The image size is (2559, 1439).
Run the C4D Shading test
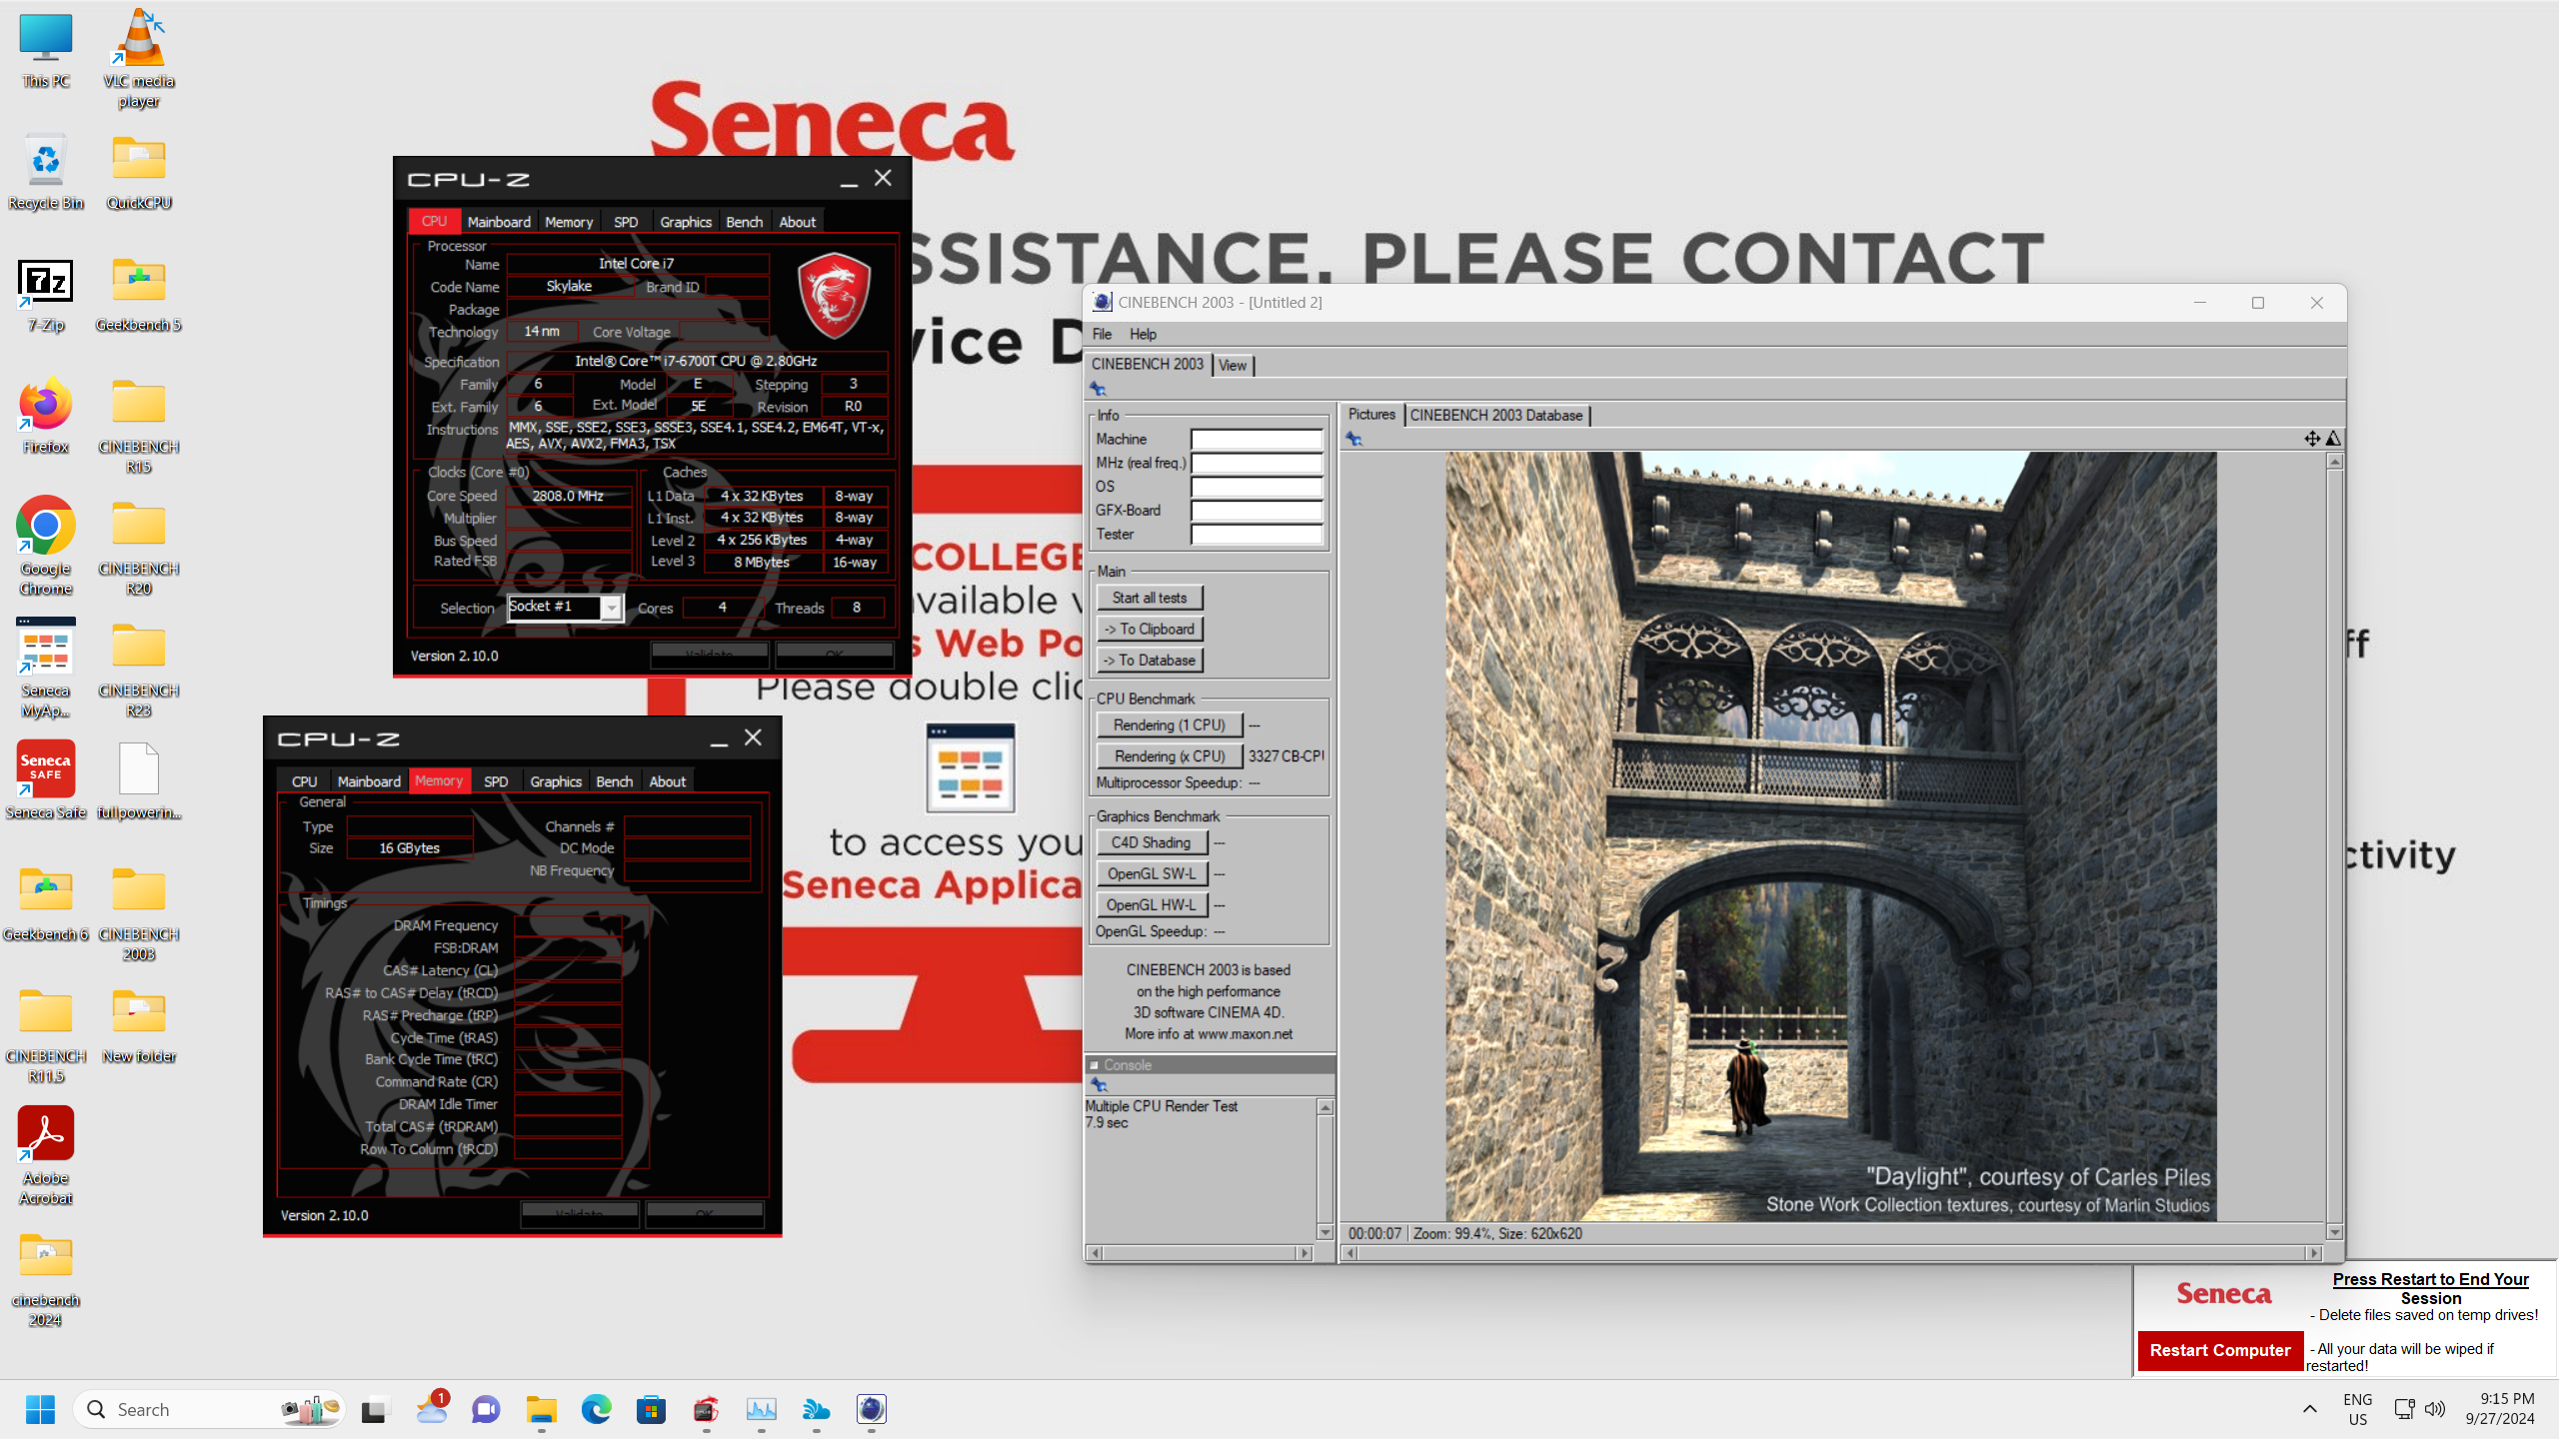(1152, 842)
